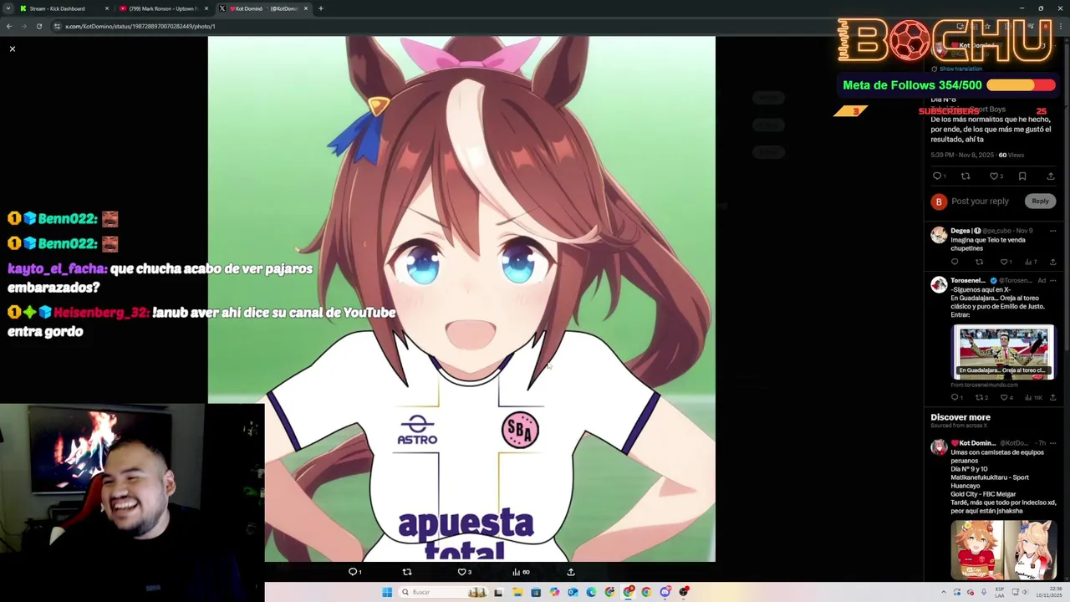This screenshot has width=1070, height=602.
Task: Click the taskbar clock showing 22:36
Action: [1049, 592]
